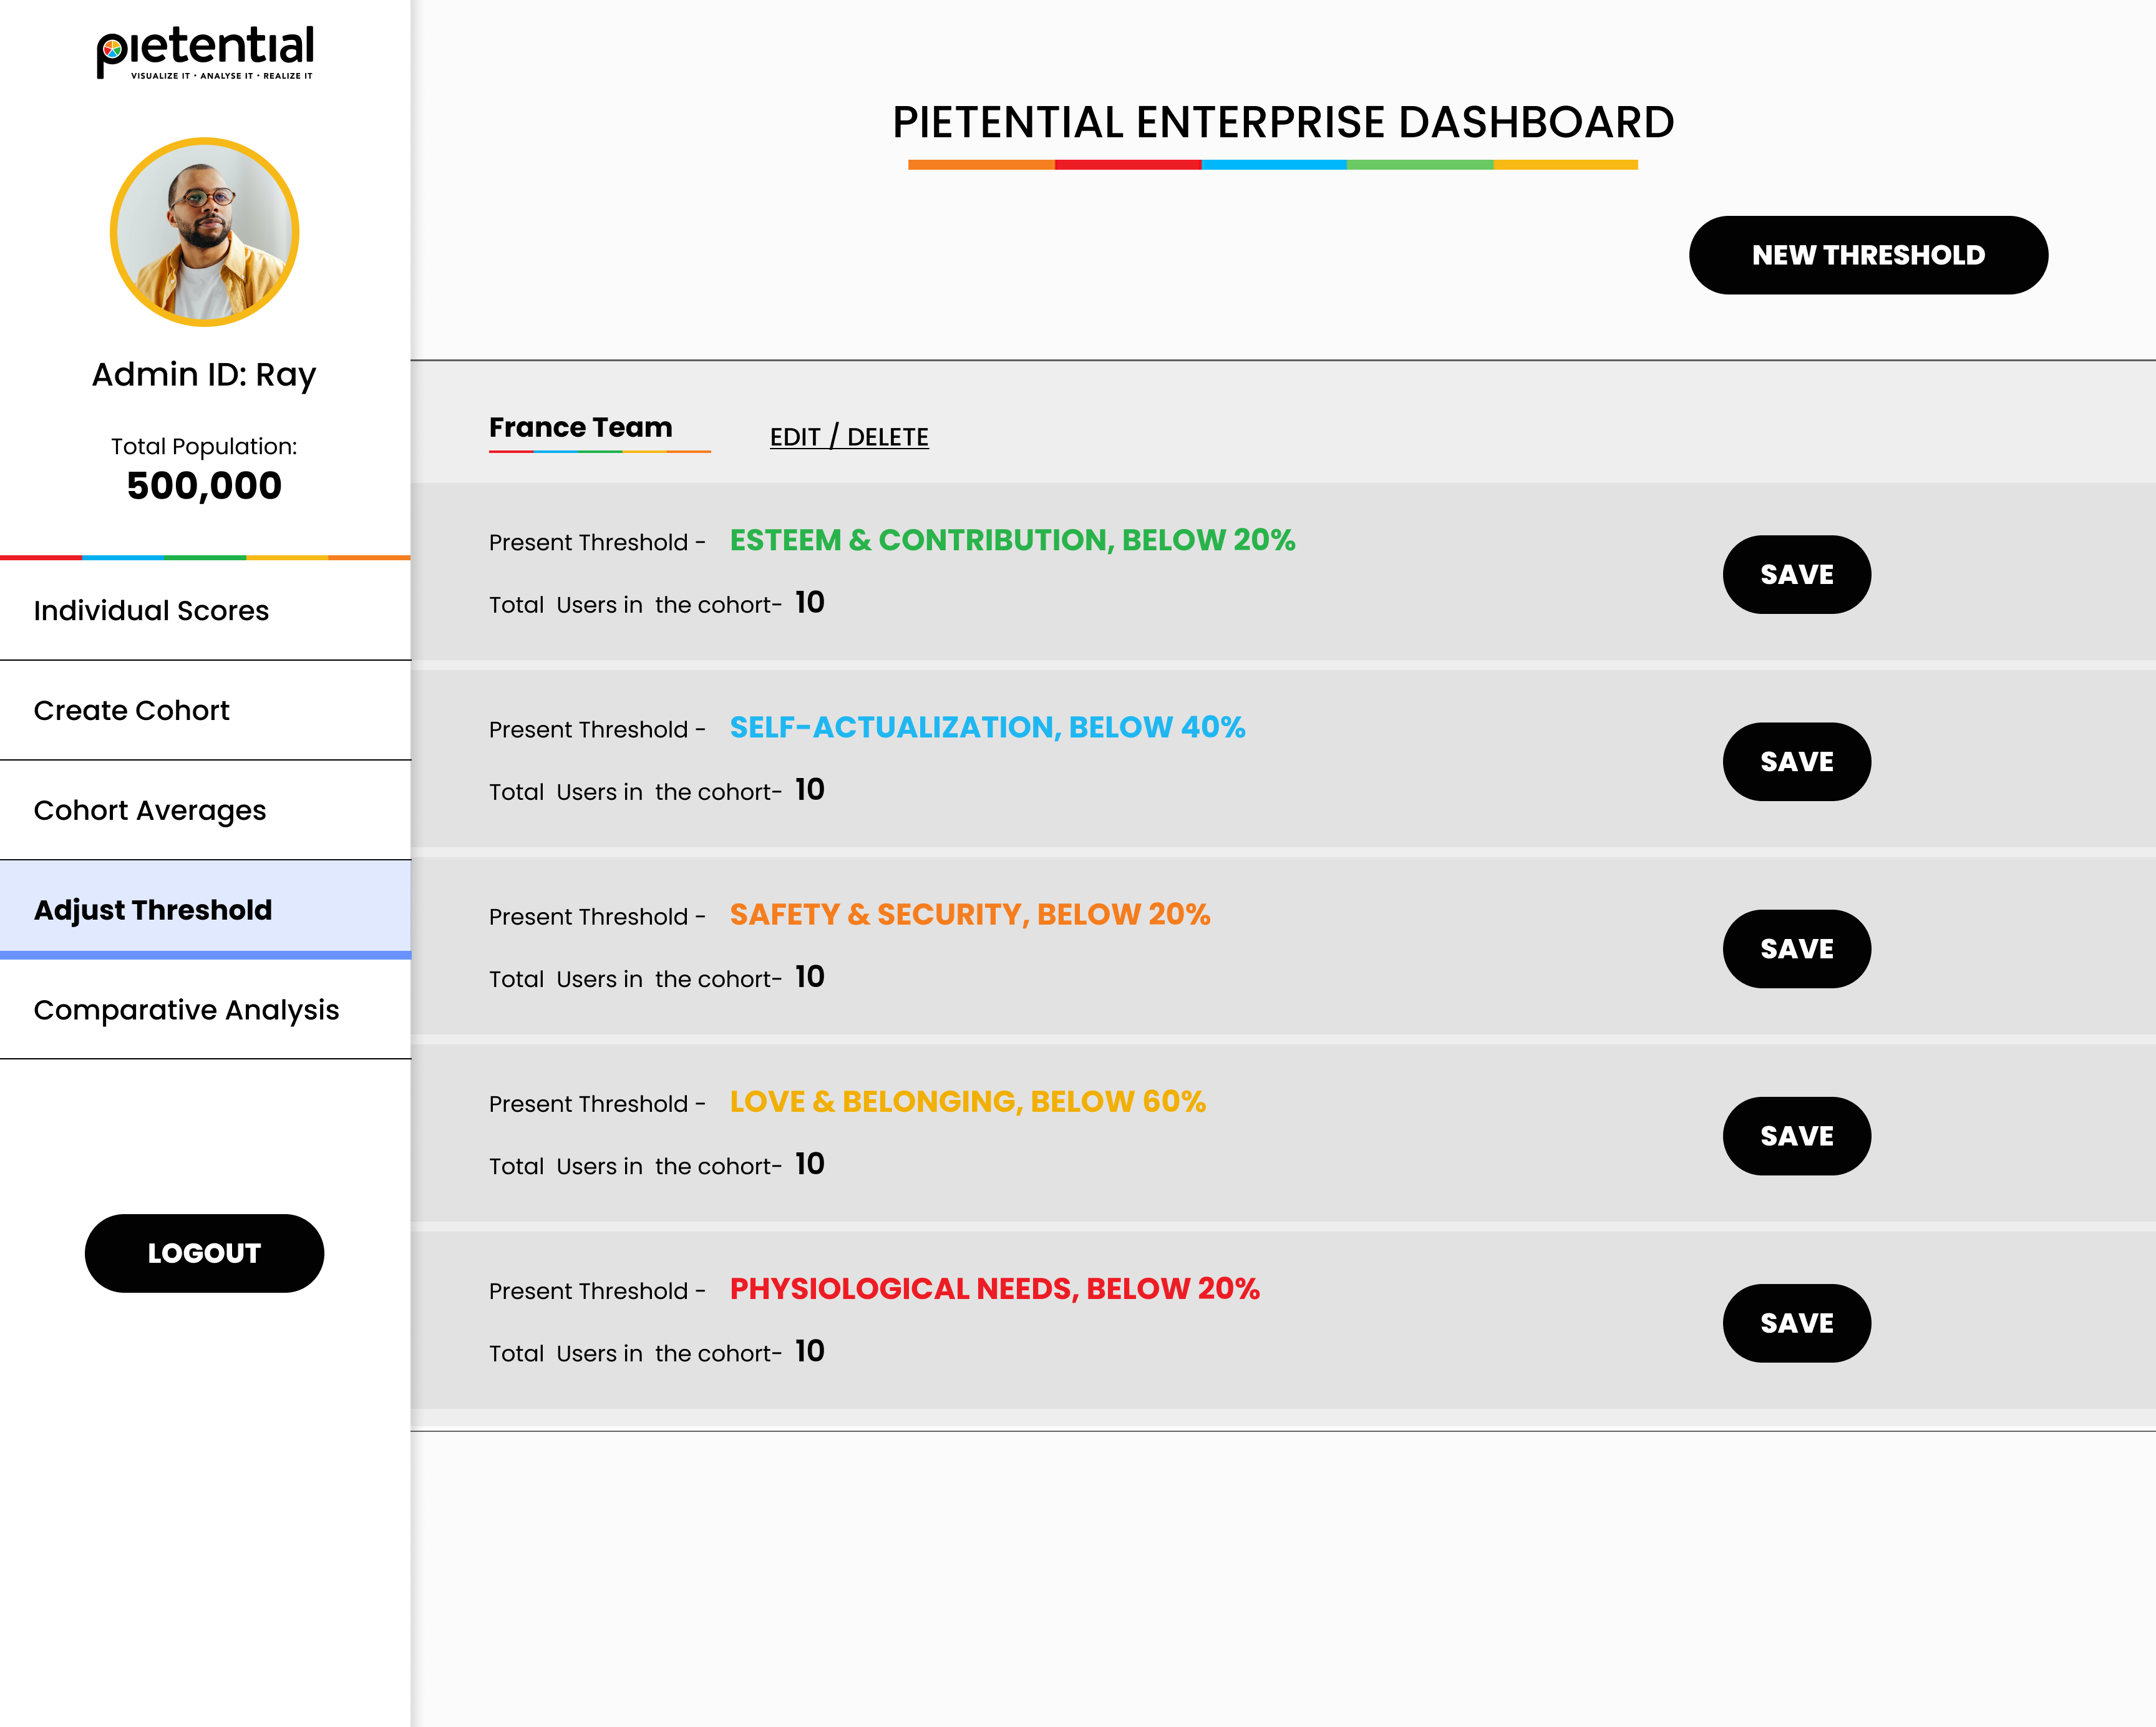
Task: Click the NEW THRESHOLD button
Action: (x=1867, y=255)
